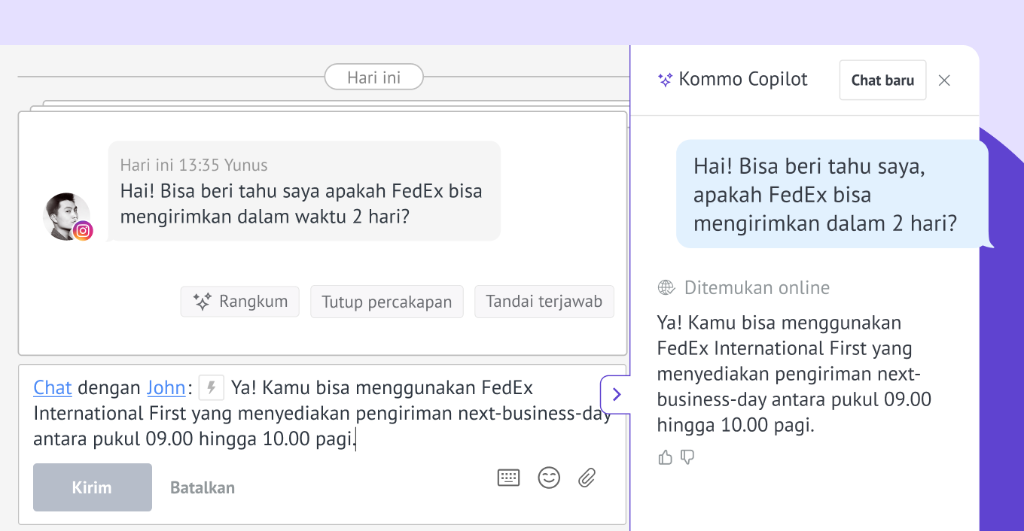Close the Kommo Copilot panel
The width and height of the screenshot is (1024, 531).
[944, 80]
